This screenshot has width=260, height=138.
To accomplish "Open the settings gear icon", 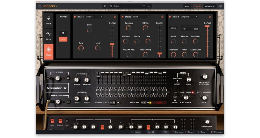I will pyautogui.click(x=221, y=6).
